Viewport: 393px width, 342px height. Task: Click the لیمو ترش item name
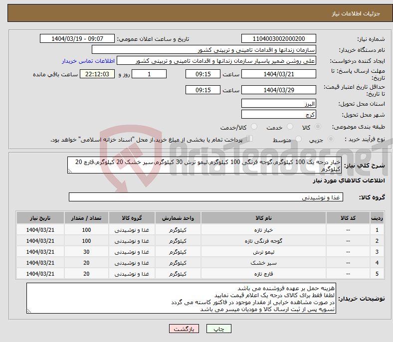[263, 252]
